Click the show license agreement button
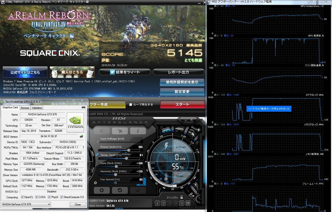Image resolution: width=332 pixels, height=212 pixels. pos(182,82)
